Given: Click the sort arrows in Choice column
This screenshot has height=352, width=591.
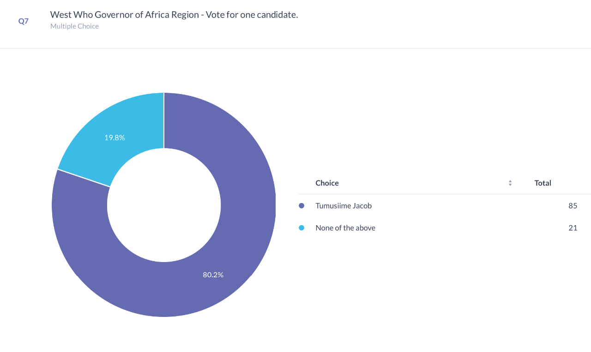Looking at the screenshot, I should coord(510,183).
